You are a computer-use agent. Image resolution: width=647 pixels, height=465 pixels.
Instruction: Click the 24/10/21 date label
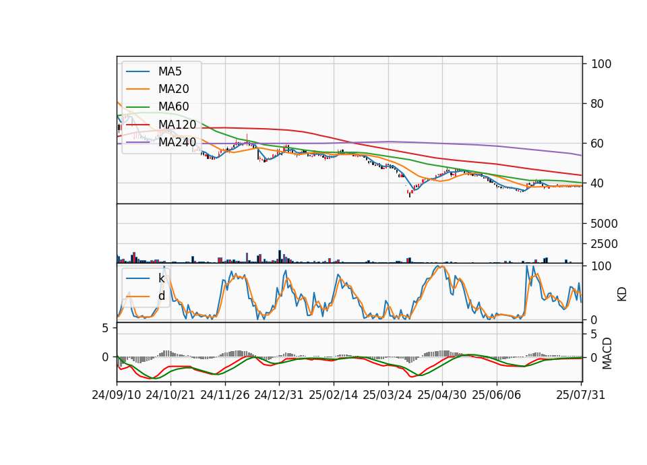pos(171,395)
